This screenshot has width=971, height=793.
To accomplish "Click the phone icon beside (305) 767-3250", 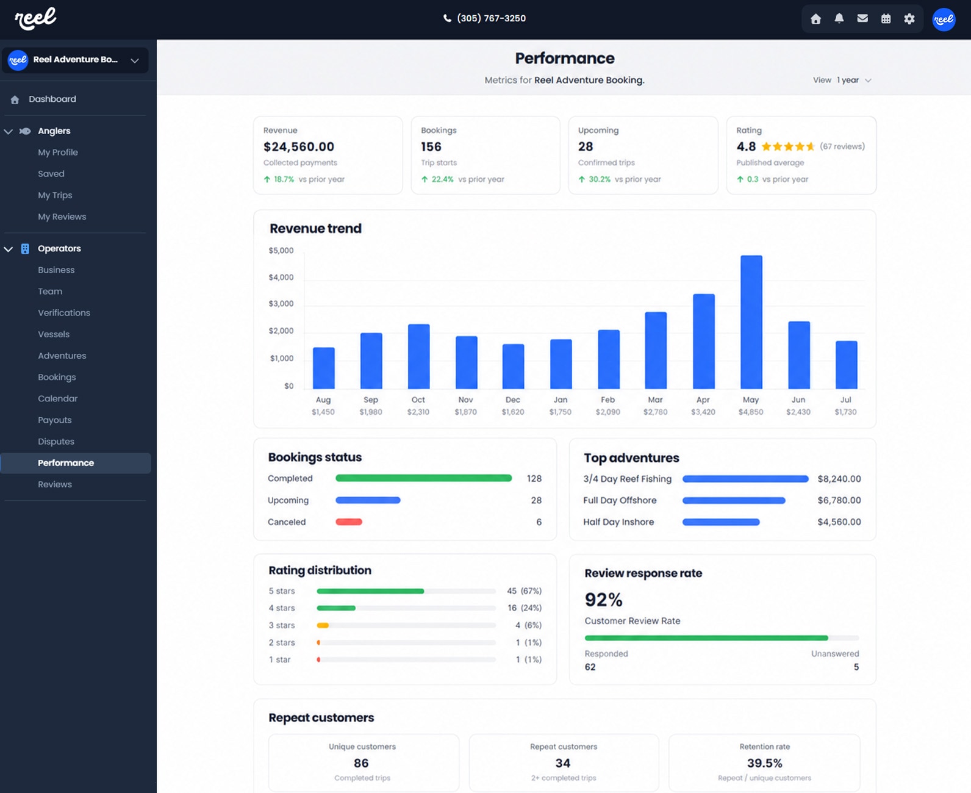I will (447, 18).
